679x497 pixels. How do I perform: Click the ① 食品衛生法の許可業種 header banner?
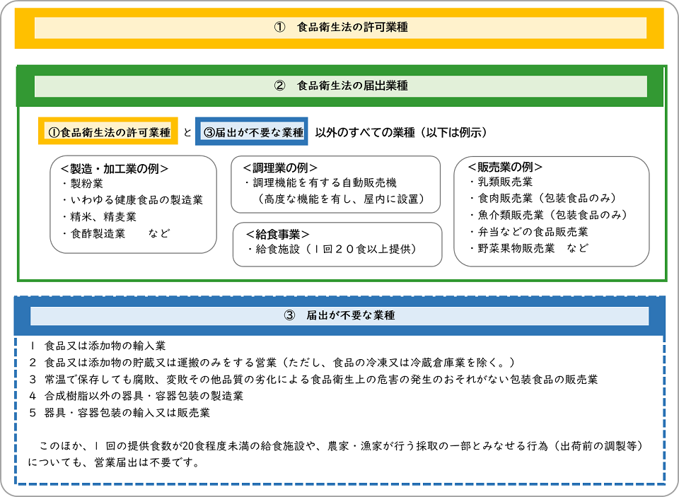(339, 27)
